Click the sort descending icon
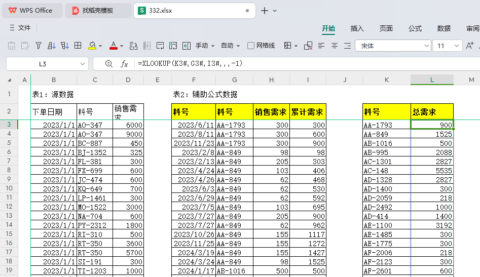 64,46
